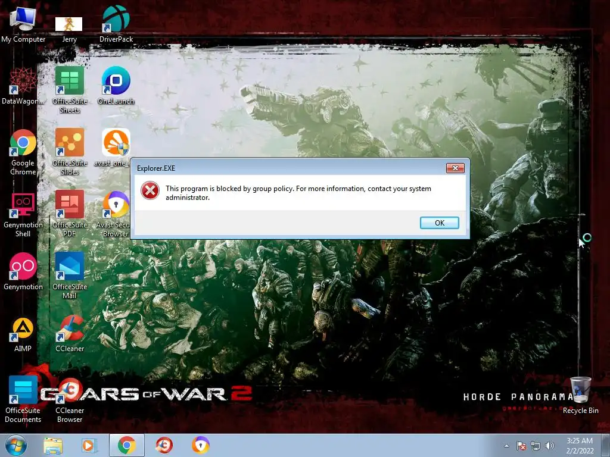The height and width of the screenshot is (457, 610).
Task: Open the Windows Start menu
Action: 16,445
